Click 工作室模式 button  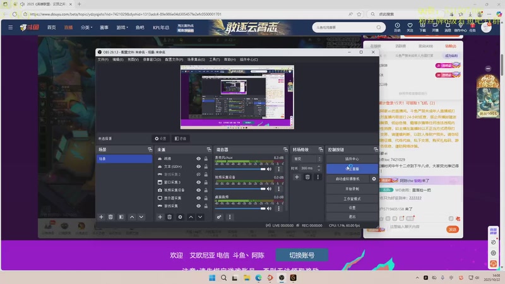[352, 199]
